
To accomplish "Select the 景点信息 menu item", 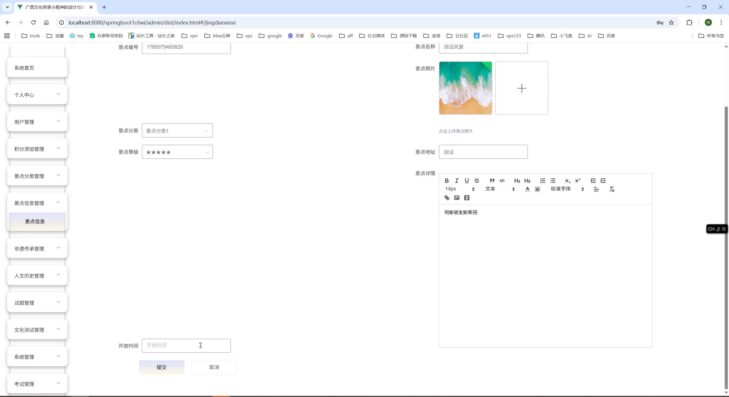I will click(35, 221).
